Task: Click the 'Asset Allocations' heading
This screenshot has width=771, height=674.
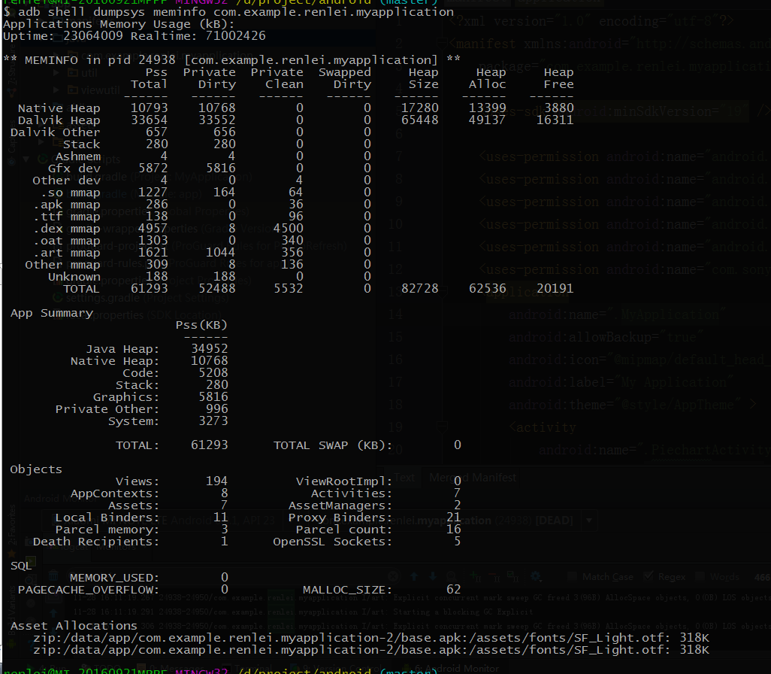Action: coord(74,626)
